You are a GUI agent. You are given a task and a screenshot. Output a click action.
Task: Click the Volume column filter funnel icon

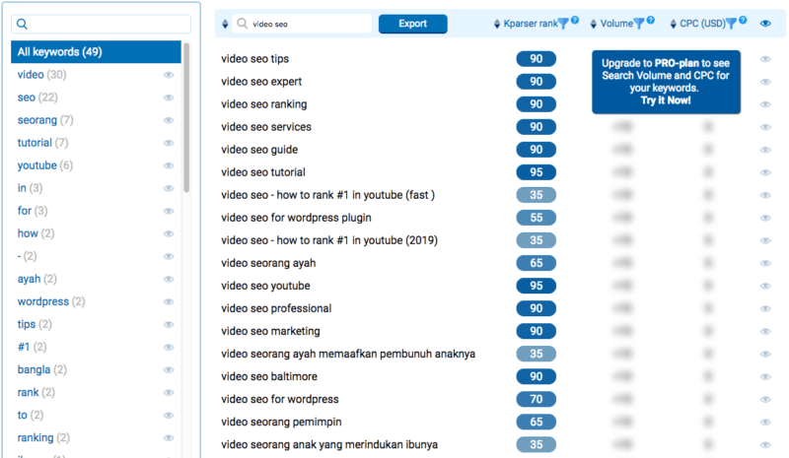639,24
